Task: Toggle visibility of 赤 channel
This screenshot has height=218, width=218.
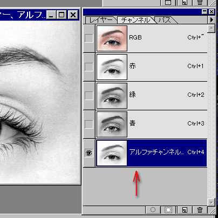Action: coord(89,67)
